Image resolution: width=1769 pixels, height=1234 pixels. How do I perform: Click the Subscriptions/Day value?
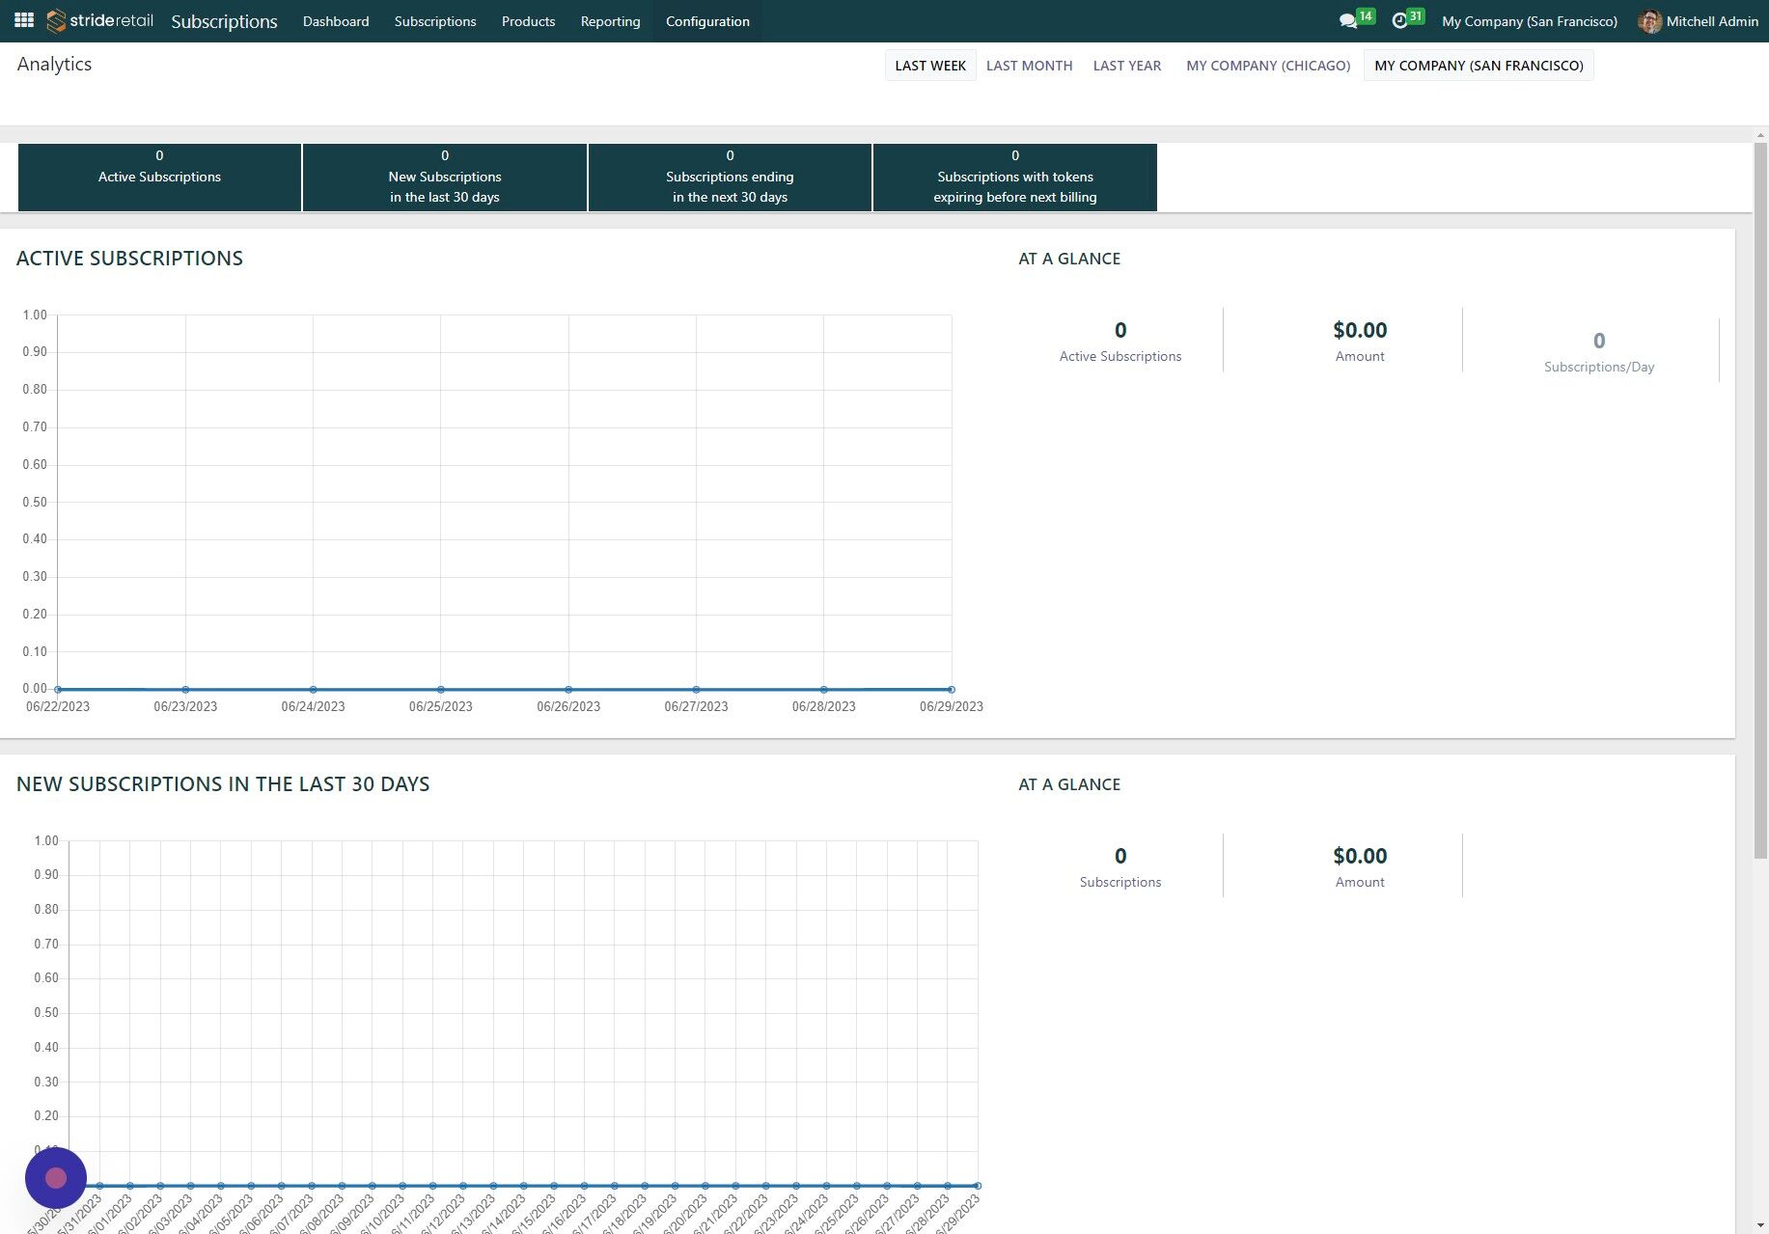(1599, 341)
